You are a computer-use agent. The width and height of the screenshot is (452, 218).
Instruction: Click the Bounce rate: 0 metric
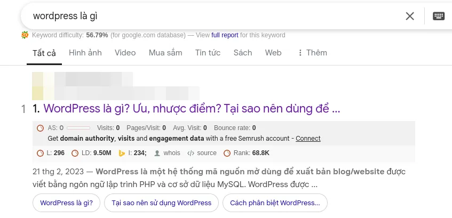pyautogui.click(x=235, y=128)
